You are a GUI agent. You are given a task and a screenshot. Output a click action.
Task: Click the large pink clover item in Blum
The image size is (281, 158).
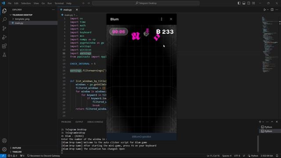click(x=136, y=36)
